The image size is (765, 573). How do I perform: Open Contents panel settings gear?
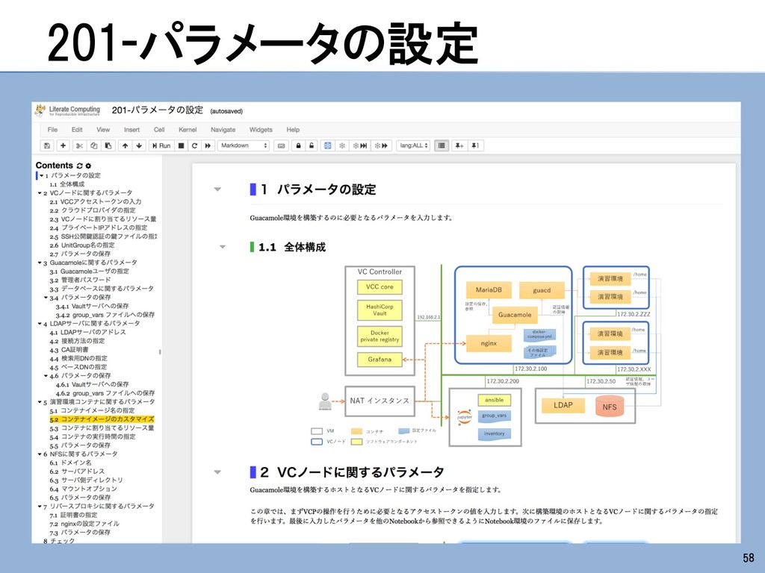(88, 166)
